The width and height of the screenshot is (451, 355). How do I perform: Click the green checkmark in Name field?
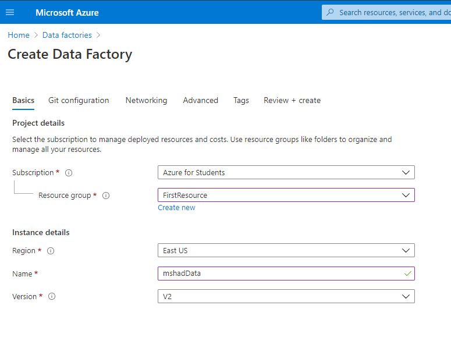408,273
